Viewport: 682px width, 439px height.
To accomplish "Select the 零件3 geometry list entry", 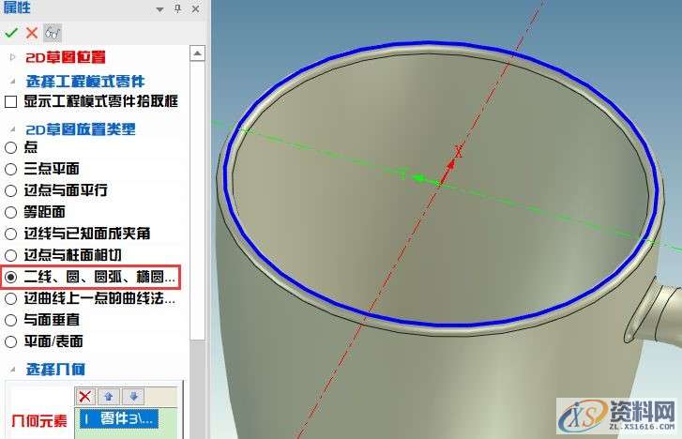I will pos(119,419).
